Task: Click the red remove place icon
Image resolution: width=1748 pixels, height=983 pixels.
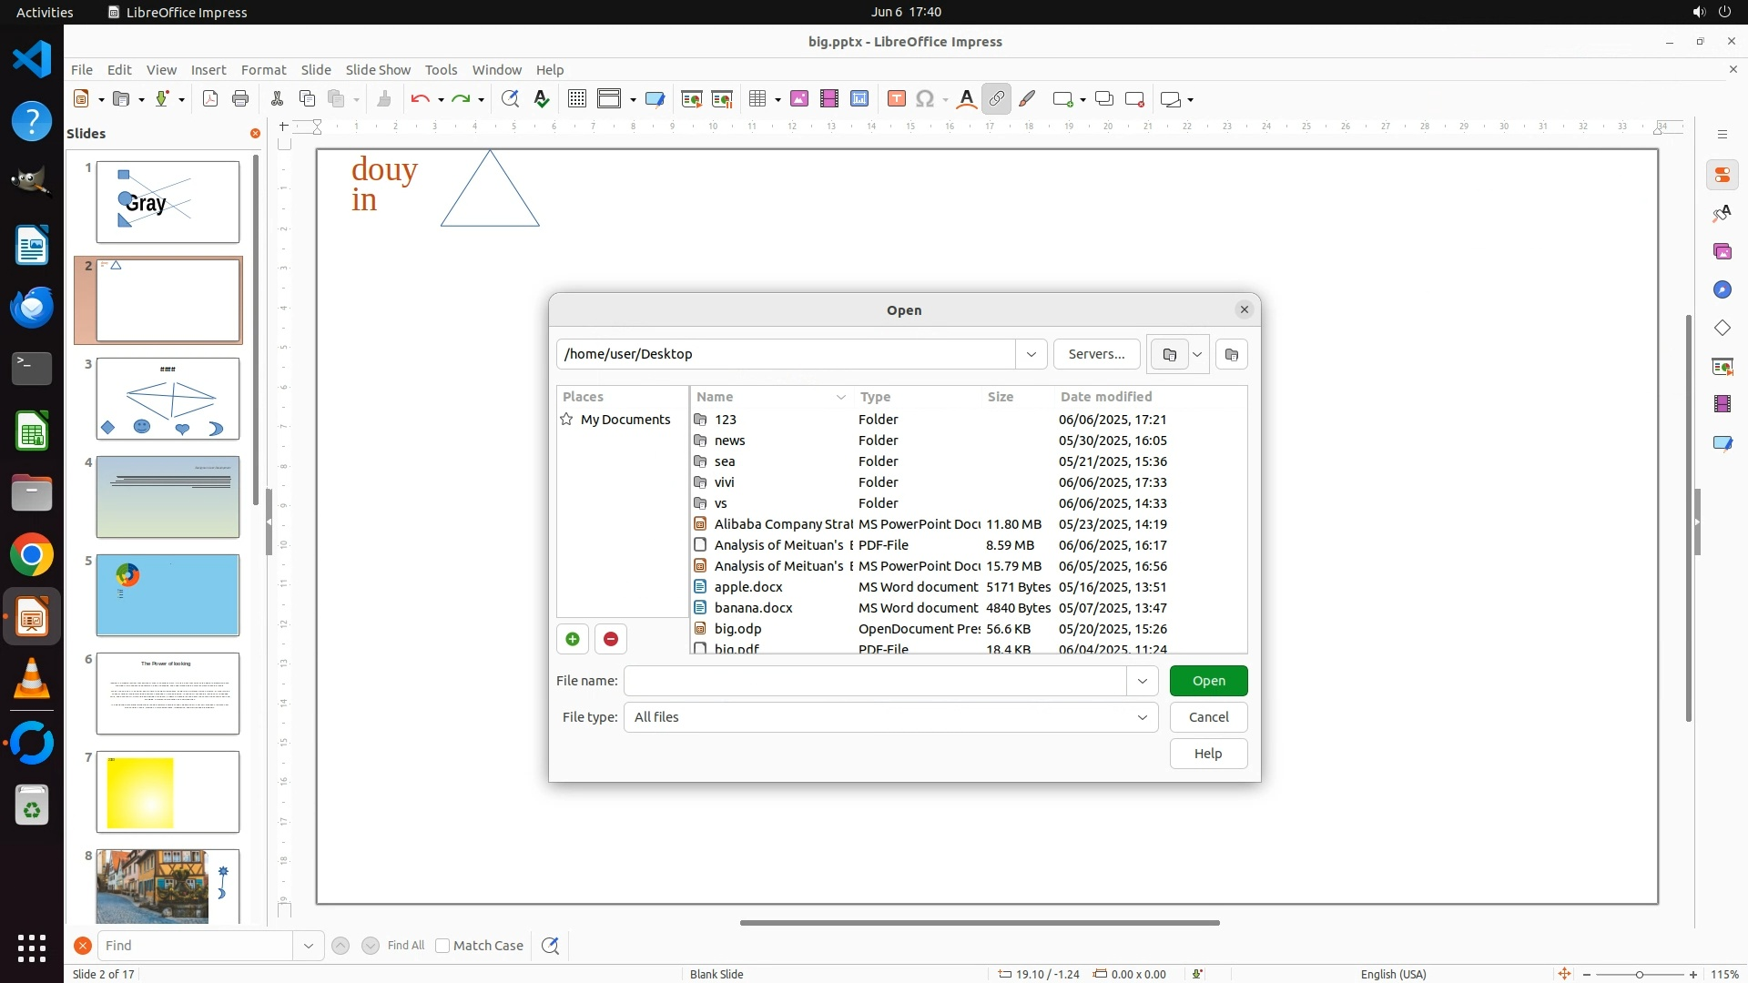Action: point(611,639)
